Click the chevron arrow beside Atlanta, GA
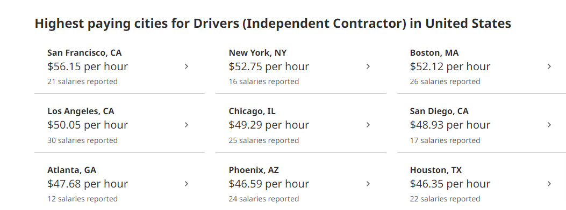This screenshot has width=566, height=210. pyautogui.click(x=187, y=184)
